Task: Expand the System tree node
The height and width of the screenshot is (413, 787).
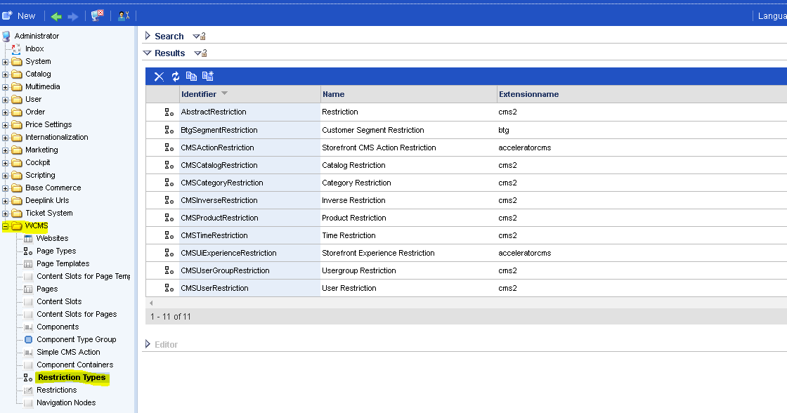Action: click(6, 61)
